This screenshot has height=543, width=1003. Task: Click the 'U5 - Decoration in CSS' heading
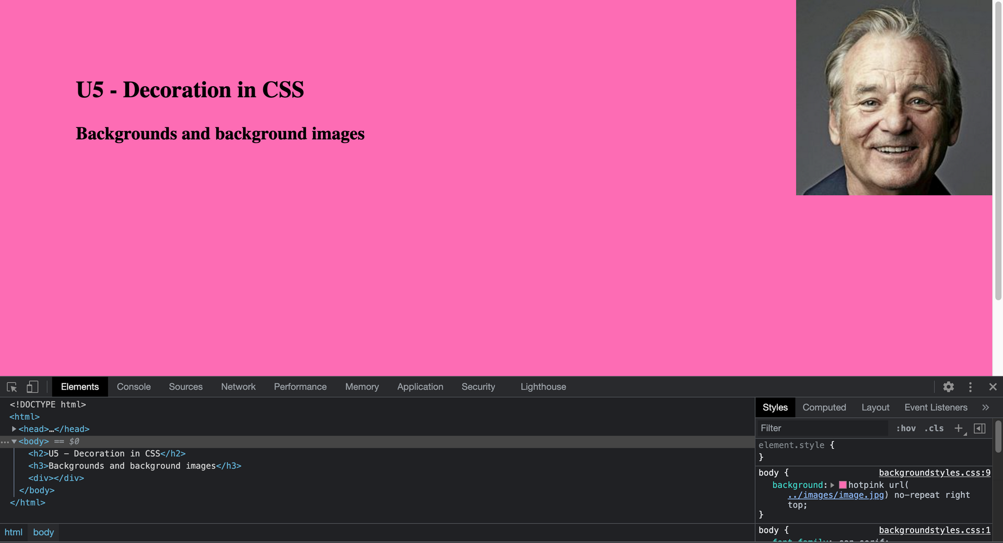[x=190, y=90]
